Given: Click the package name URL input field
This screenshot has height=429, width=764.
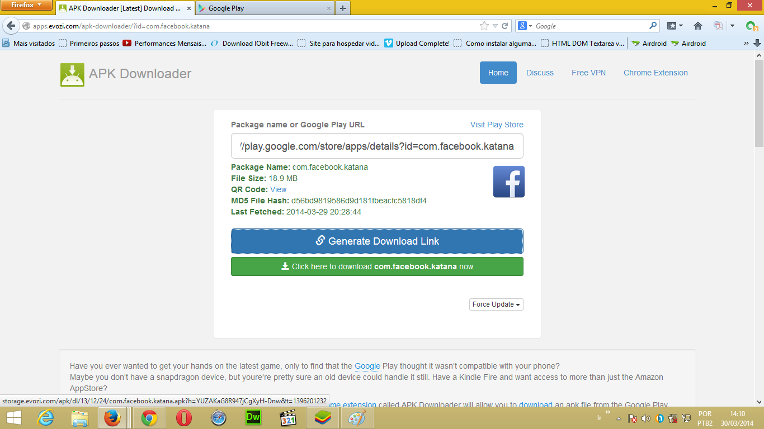Looking at the screenshot, I should coord(377,146).
